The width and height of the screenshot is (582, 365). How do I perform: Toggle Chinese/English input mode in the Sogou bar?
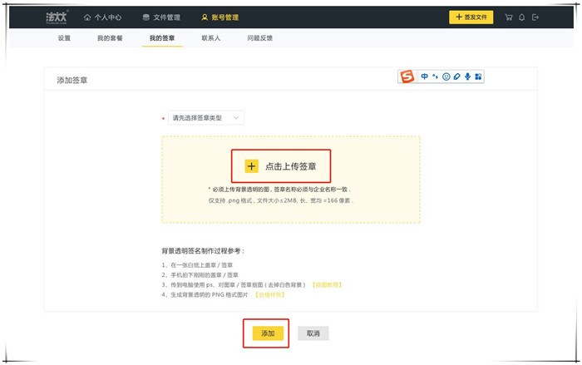click(424, 76)
